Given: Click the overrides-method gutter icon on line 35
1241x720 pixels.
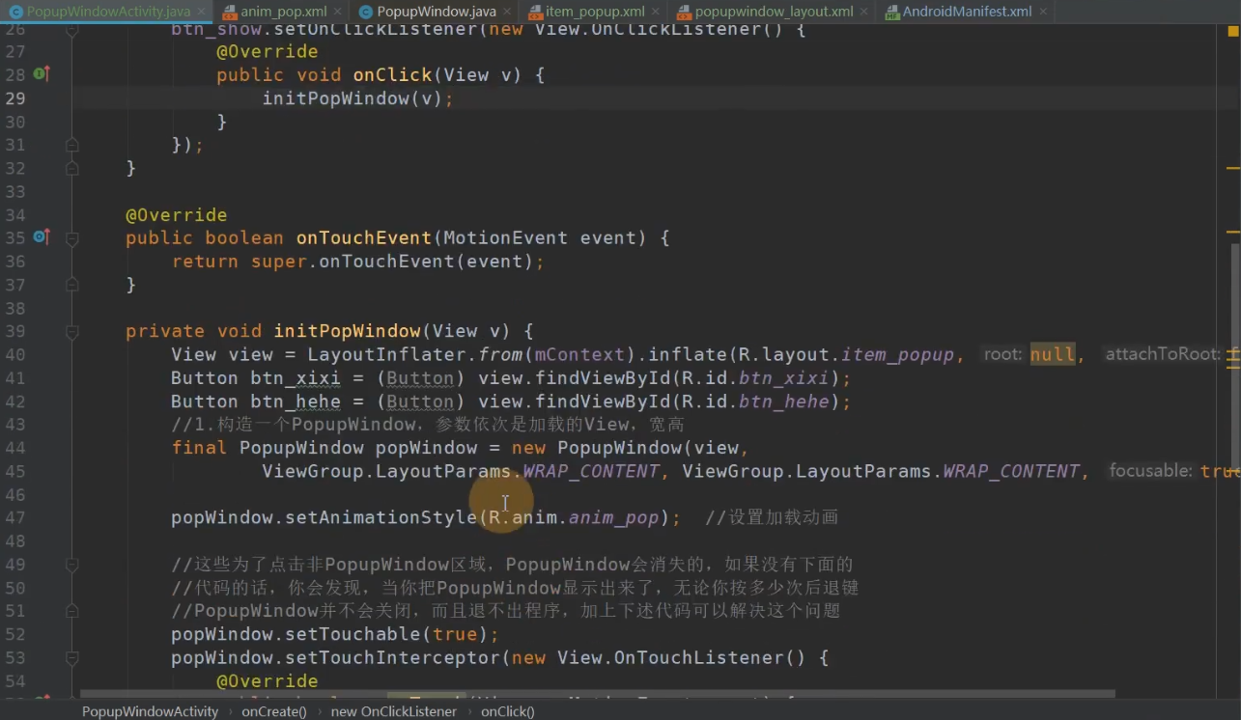Looking at the screenshot, I should (41, 236).
